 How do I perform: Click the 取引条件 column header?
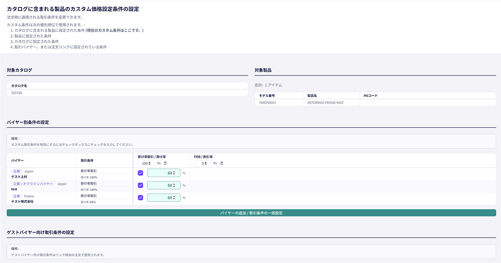(x=86, y=160)
